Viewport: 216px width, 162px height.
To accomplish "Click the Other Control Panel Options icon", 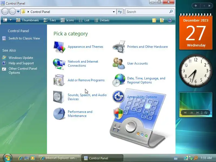I will (4, 69).
